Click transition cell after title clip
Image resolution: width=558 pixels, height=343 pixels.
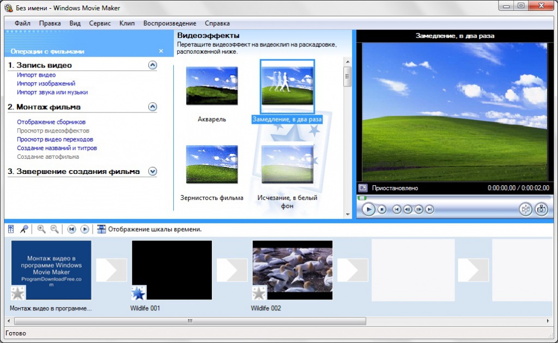point(111,270)
